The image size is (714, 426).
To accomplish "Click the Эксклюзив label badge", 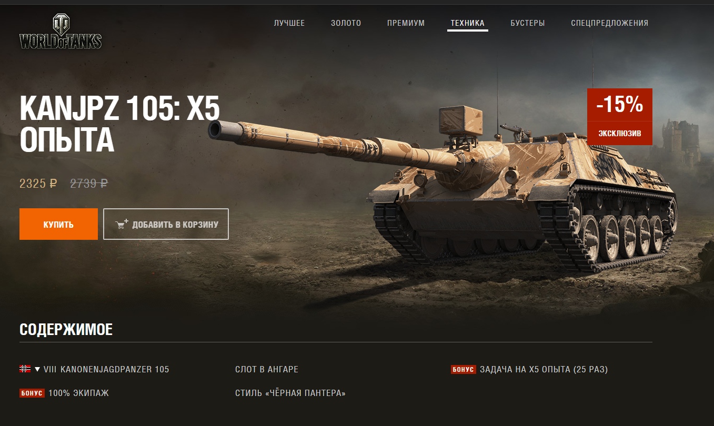I will [620, 133].
